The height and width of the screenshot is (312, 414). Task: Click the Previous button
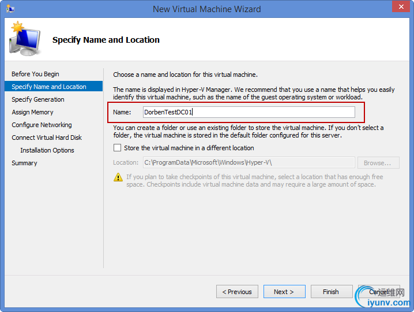(x=237, y=292)
